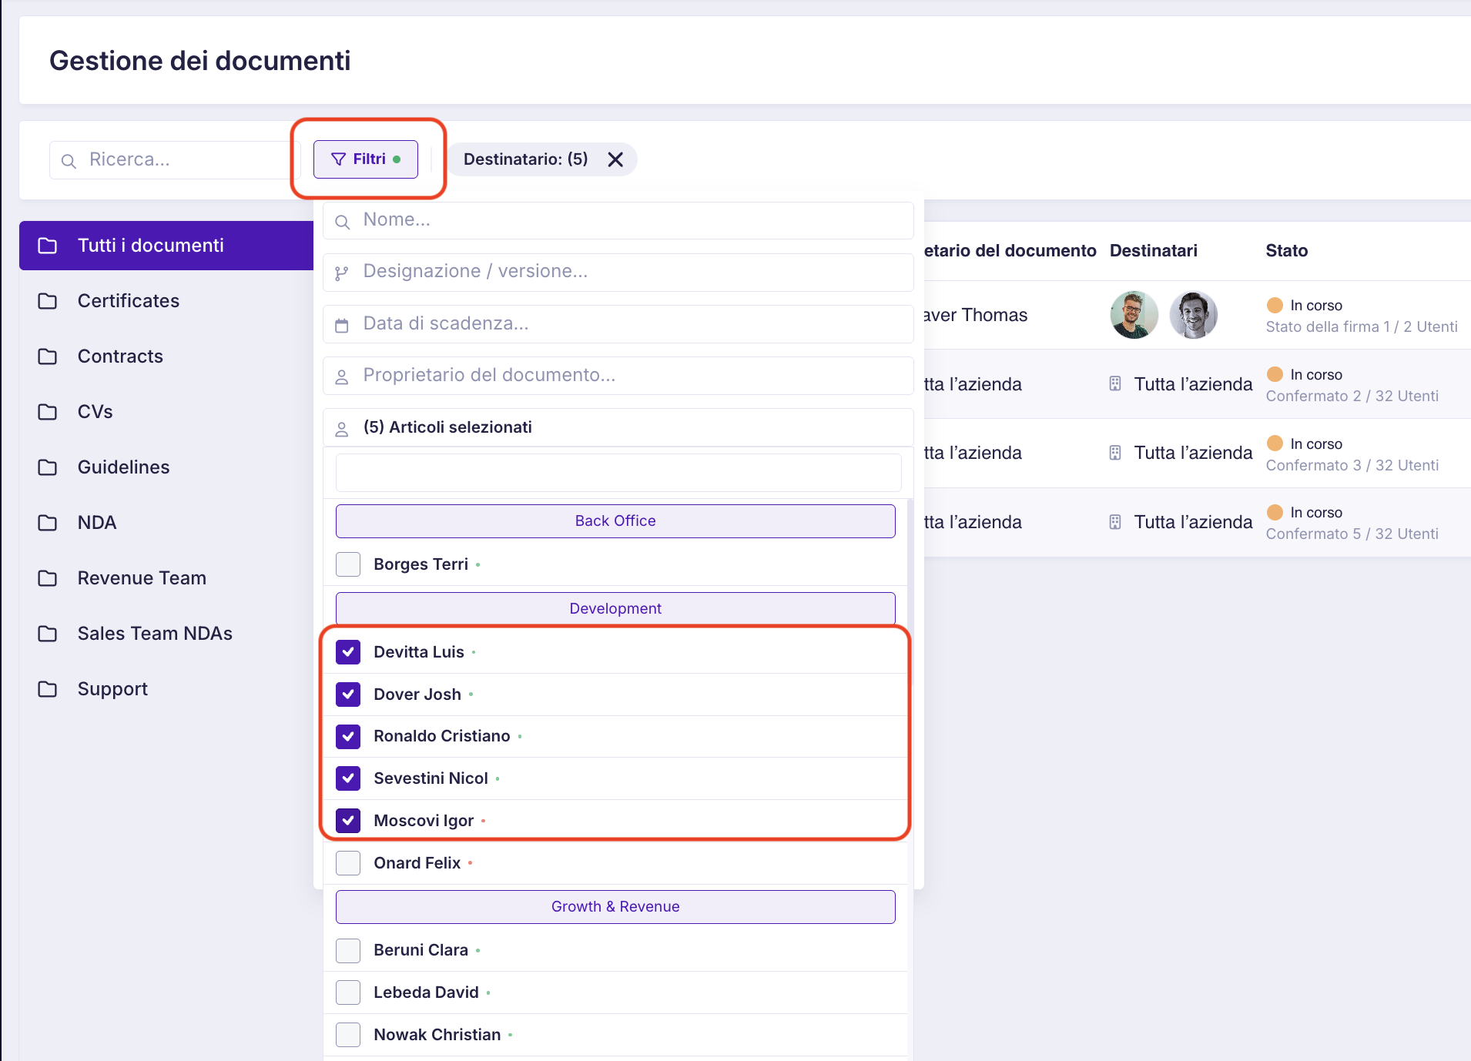The height and width of the screenshot is (1061, 1471).
Task: Remove the Destinatario filter with the X icon
Action: click(615, 159)
